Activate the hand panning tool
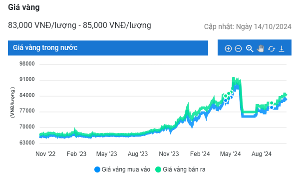This screenshot has height=184, width=296. 261,48
